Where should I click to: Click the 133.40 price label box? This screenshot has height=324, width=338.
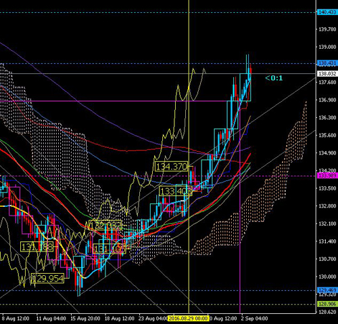176,191
